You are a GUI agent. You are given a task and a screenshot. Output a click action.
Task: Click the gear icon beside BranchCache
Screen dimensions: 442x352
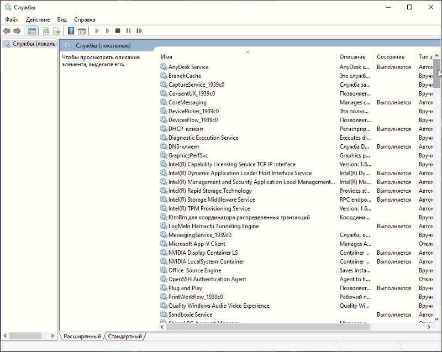pos(164,76)
